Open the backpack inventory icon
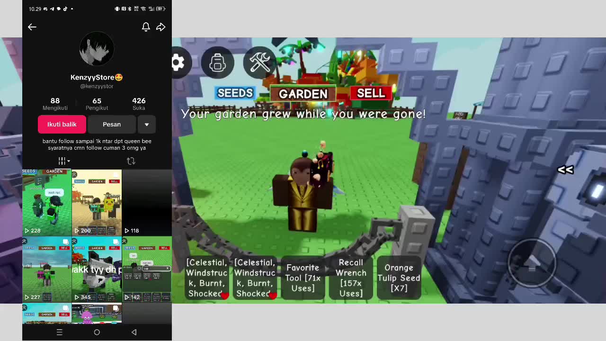The height and width of the screenshot is (341, 606). point(217,63)
